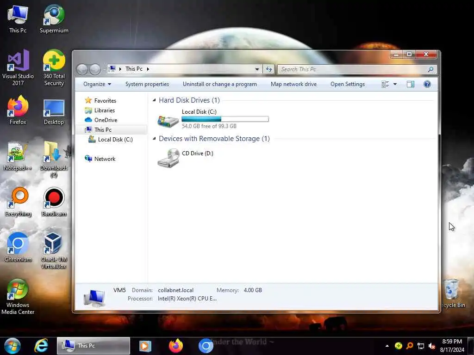Select the Chromium desktop icon

(x=18, y=247)
